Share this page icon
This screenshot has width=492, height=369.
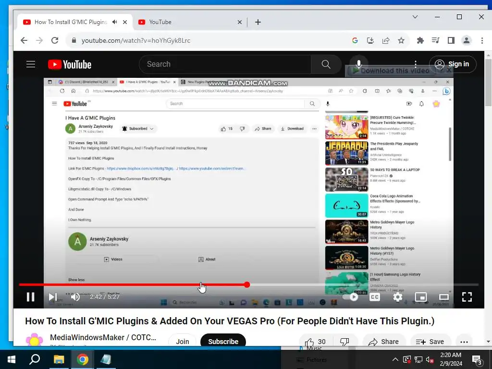tap(386, 40)
